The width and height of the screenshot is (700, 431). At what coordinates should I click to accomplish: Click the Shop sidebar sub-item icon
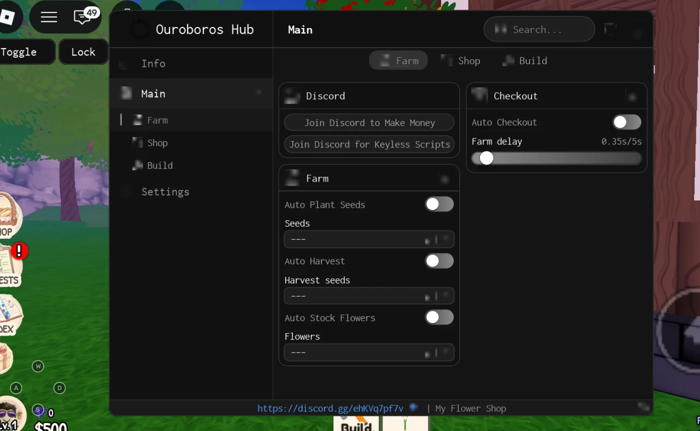point(137,143)
